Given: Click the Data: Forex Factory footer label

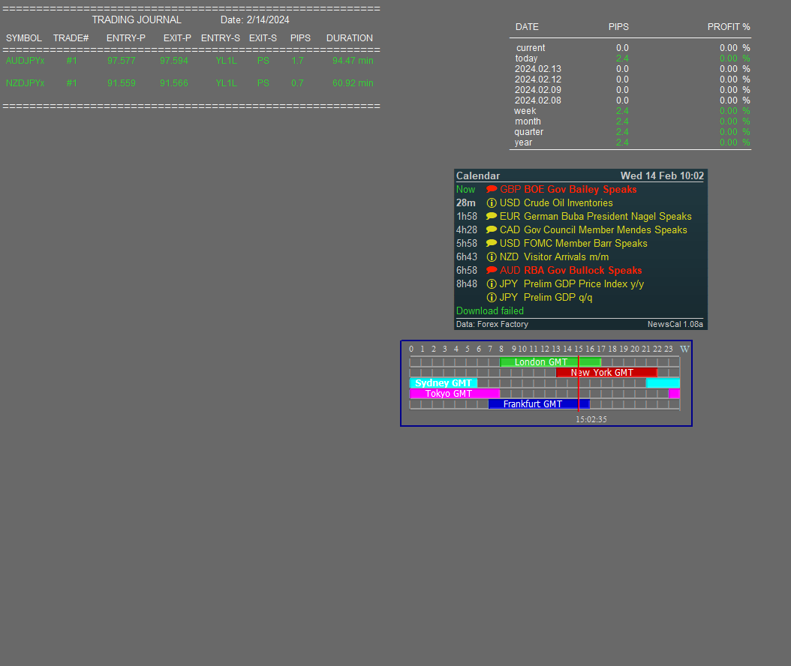Looking at the screenshot, I should pos(492,324).
